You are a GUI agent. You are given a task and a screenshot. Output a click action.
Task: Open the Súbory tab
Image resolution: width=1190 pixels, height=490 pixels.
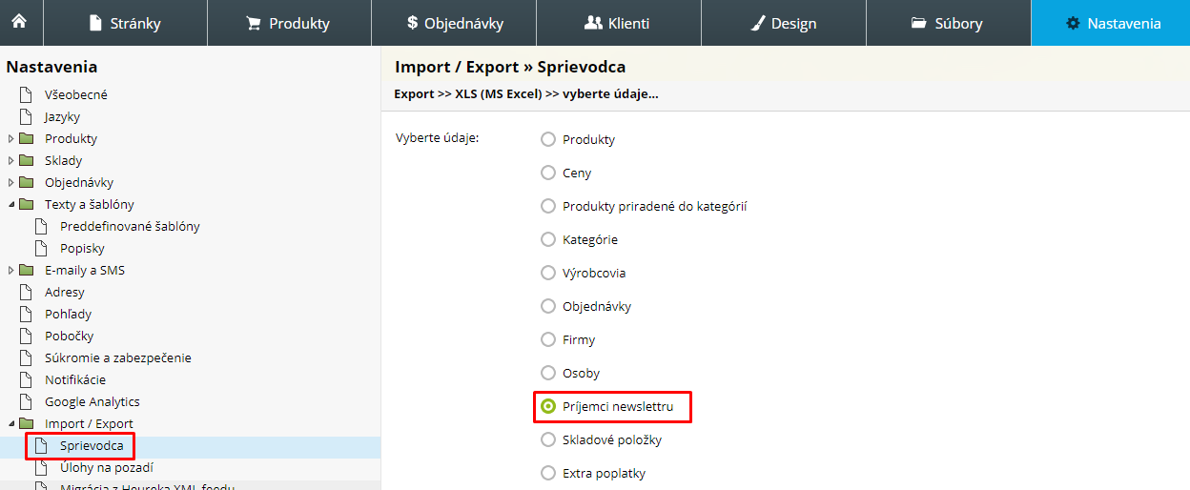point(949,23)
